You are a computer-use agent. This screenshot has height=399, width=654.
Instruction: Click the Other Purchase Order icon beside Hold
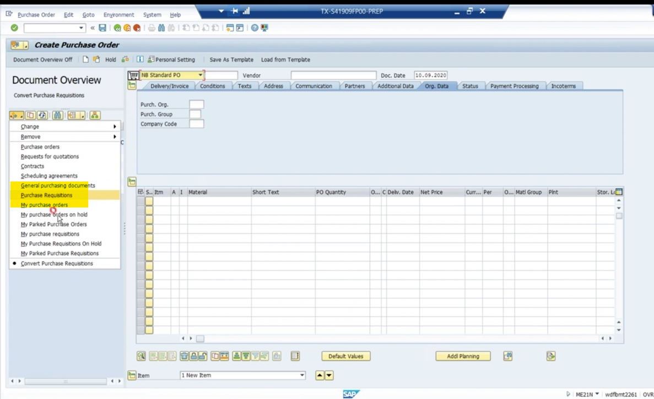pos(125,59)
